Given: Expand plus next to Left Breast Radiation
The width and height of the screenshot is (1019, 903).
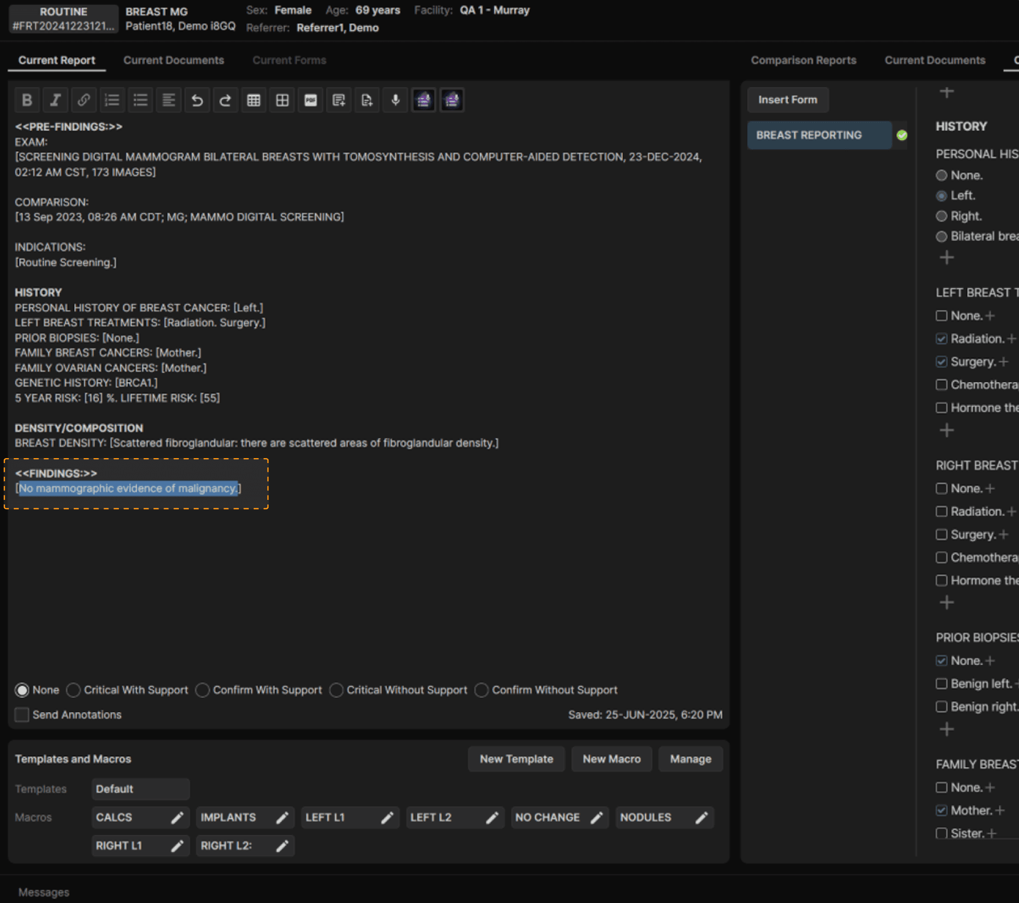Looking at the screenshot, I should tap(1011, 339).
